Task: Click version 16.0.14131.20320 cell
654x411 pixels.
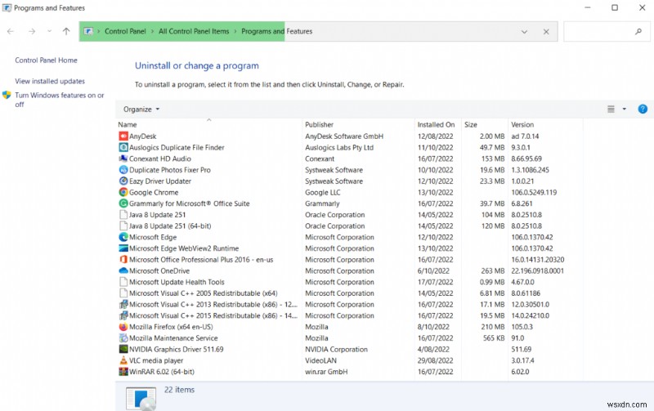Action: pos(538,260)
